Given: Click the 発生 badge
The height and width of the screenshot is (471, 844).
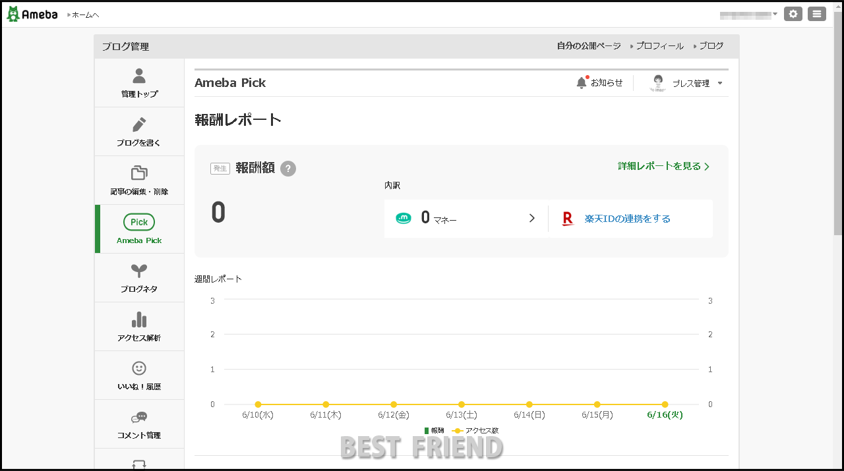Looking at the screenshot, I should (x=220, y=169).
